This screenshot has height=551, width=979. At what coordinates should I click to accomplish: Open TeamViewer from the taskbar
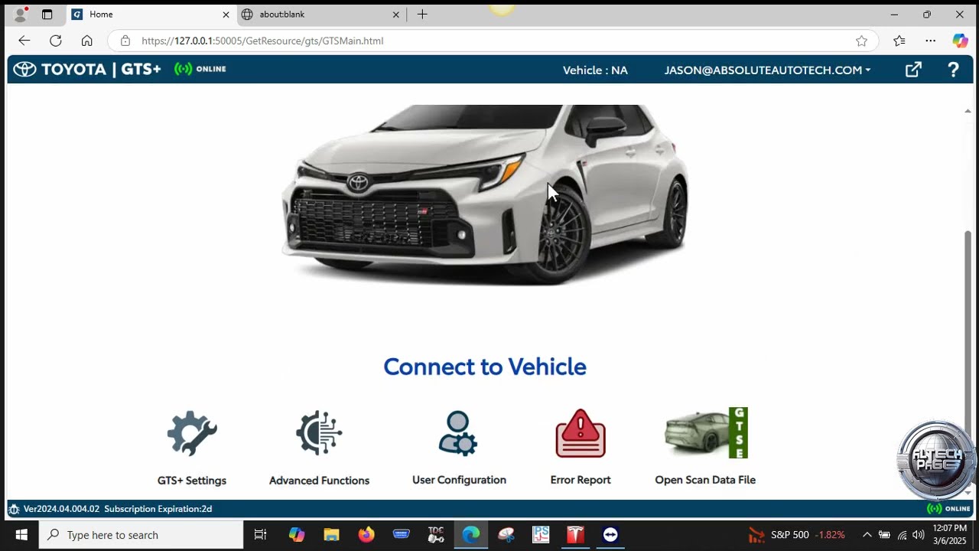point(610,535)
